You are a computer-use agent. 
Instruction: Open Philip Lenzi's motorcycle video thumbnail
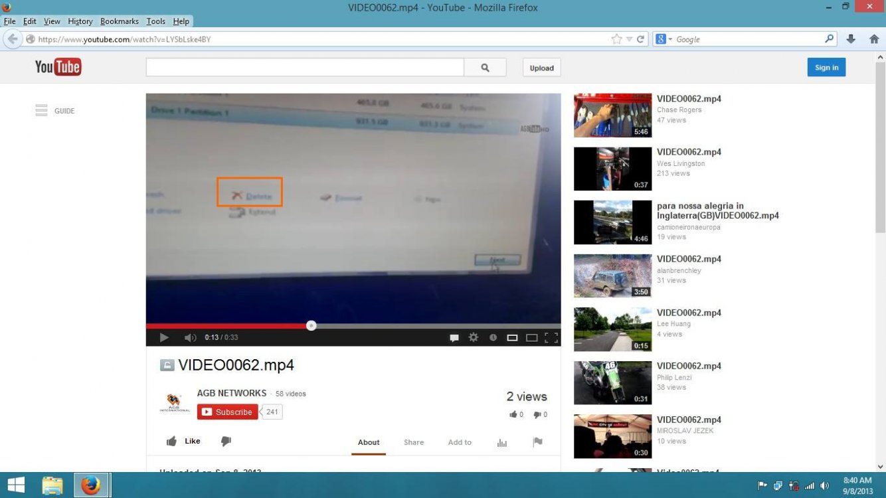tap(612, 383)
